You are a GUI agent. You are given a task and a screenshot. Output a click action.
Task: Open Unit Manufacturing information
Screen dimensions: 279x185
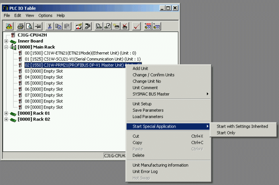pyautogui.click(x=168, y=165)
